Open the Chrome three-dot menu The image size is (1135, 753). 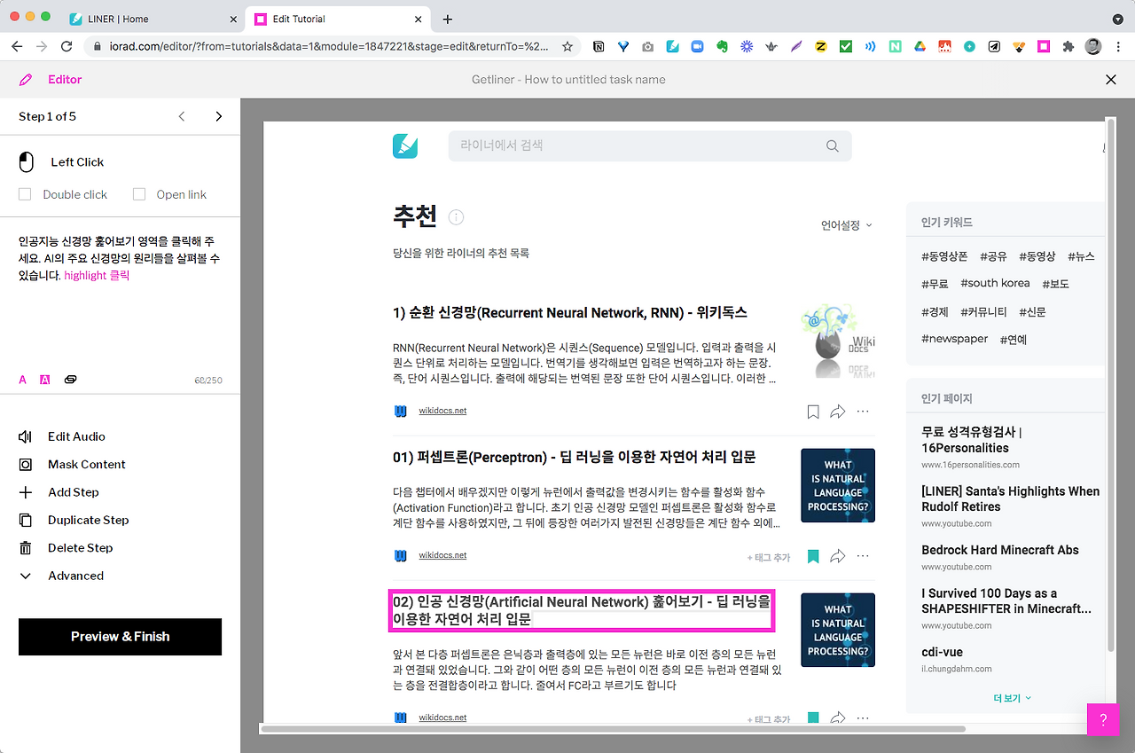[x=1118, y=46]
